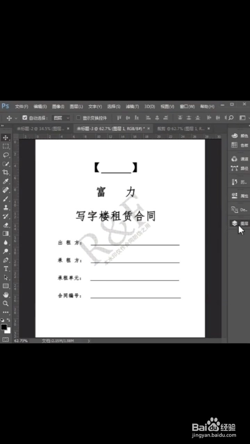Image resolution: width=250 pixels, height=444 pixels.
Task: Swap foreground and background colors
Action: click(x=9, y=320)
